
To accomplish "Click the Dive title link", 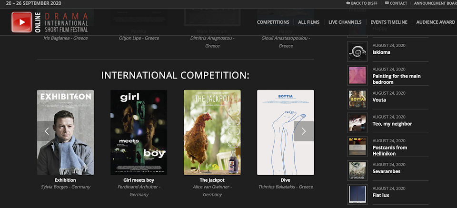I will click(286, 180).
